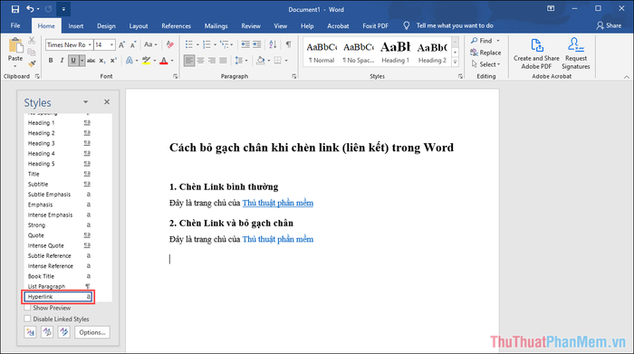
Task: Toggle Bold formatting
Action: (x=51, y=61)
